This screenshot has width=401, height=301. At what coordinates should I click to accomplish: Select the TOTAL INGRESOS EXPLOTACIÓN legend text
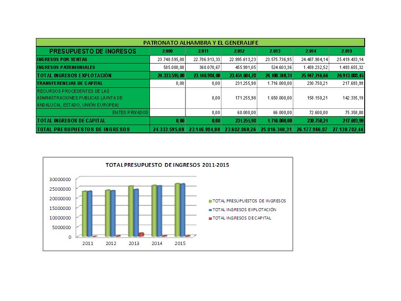point(244,209)
